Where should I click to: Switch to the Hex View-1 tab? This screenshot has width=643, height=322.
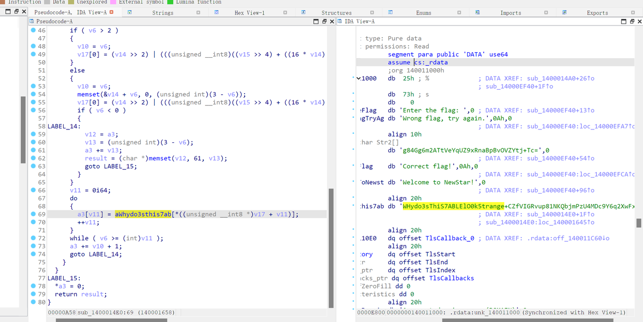(x=249, y=13)
